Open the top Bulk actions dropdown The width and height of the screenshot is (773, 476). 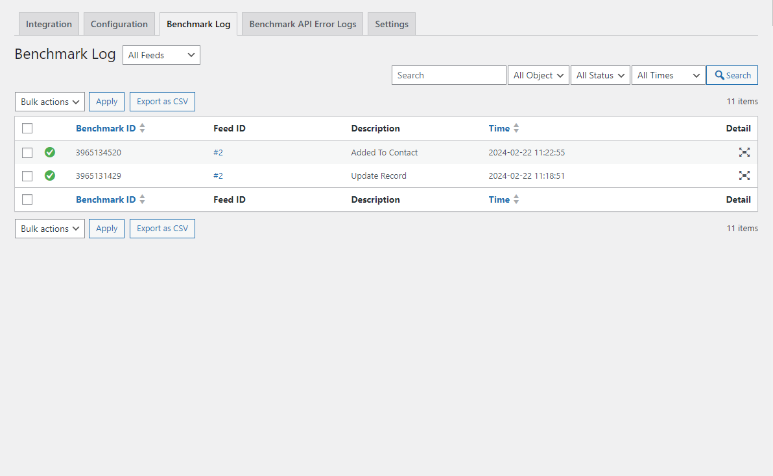tap(50, 102)
